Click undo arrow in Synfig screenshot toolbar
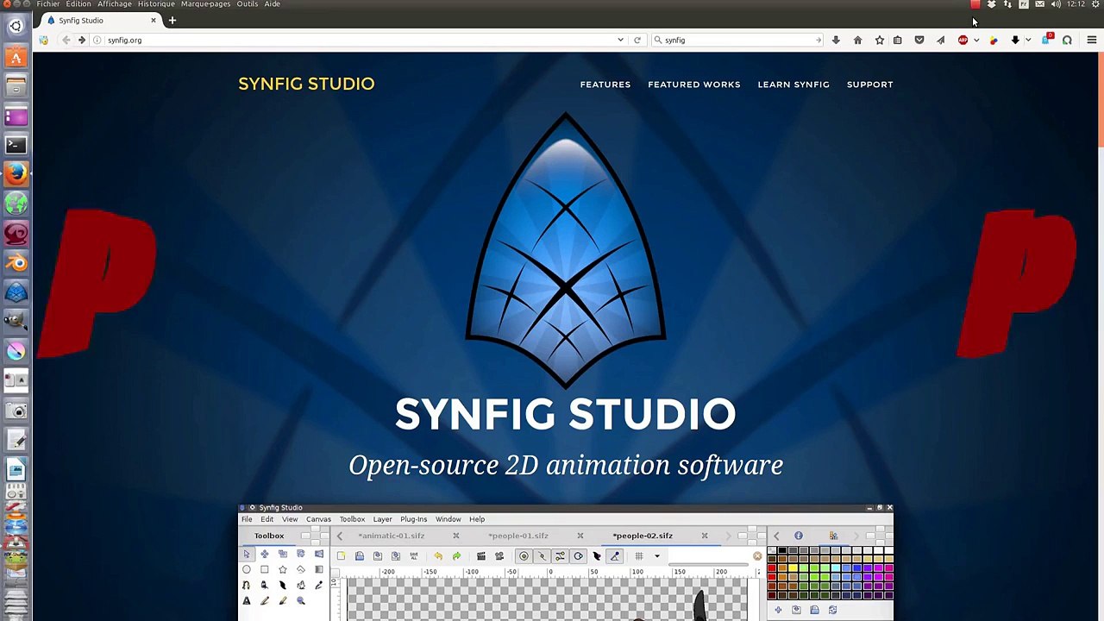1104x621 pixels. pyautogui.click(x=438, y=556)
